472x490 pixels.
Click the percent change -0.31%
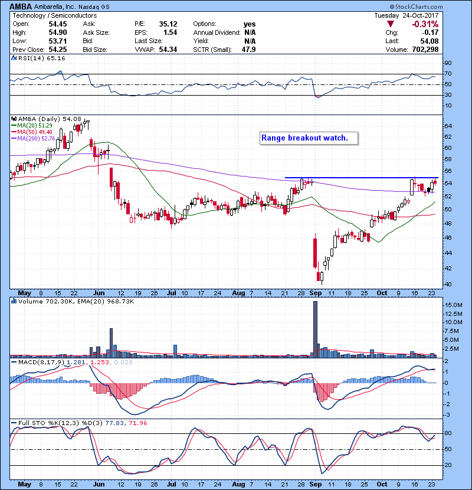[425, 24]
